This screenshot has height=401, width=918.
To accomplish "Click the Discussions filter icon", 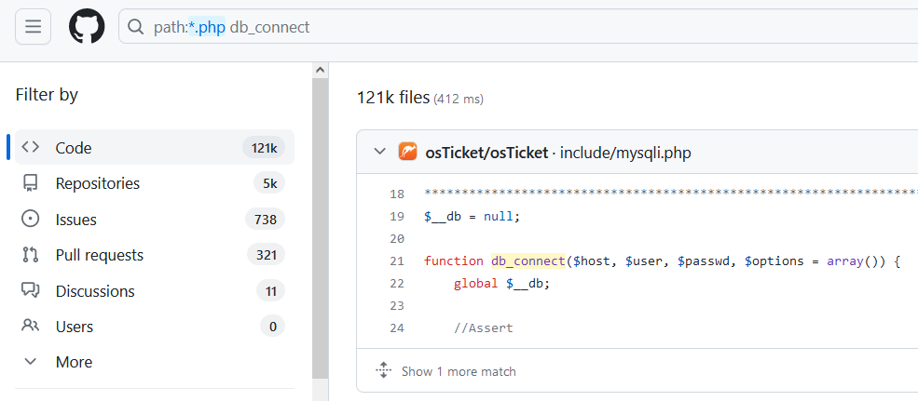I will 31,291.
